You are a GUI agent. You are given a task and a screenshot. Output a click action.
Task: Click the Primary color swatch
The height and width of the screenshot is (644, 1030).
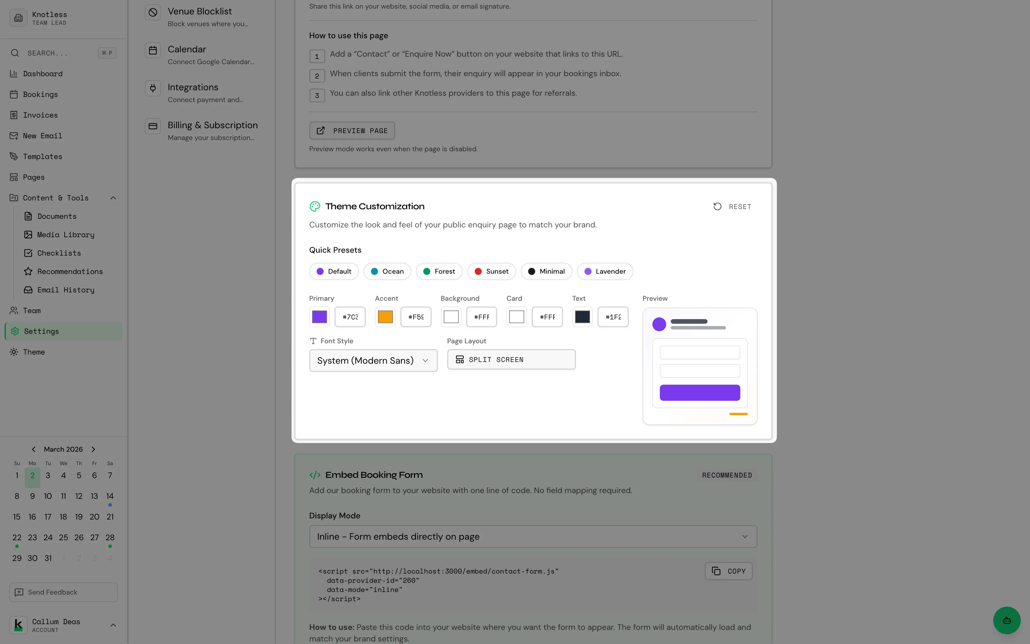320,317
